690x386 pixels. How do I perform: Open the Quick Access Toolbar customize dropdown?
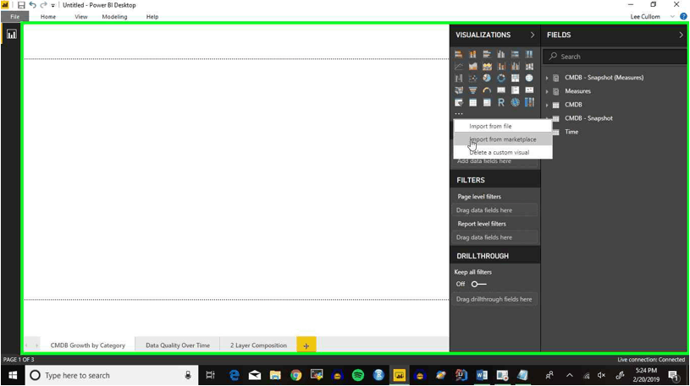[x=52, y=6]
